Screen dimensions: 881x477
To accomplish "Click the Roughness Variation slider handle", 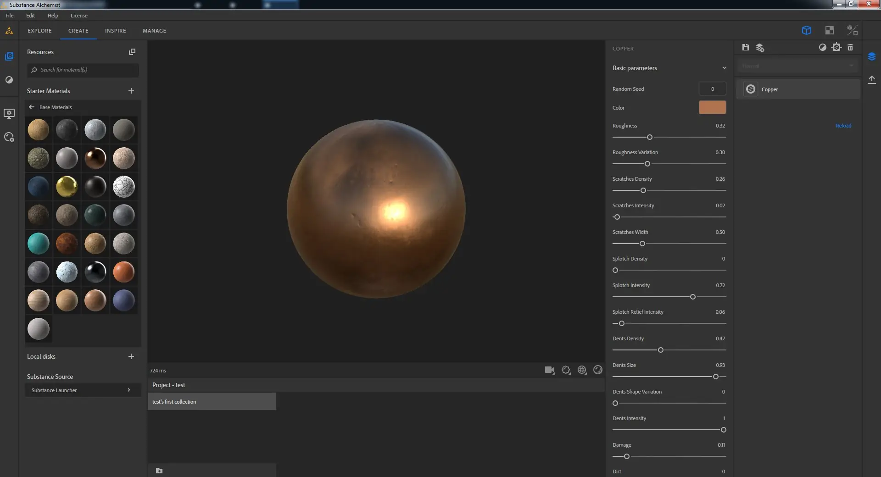I will [x=647, y=164].
